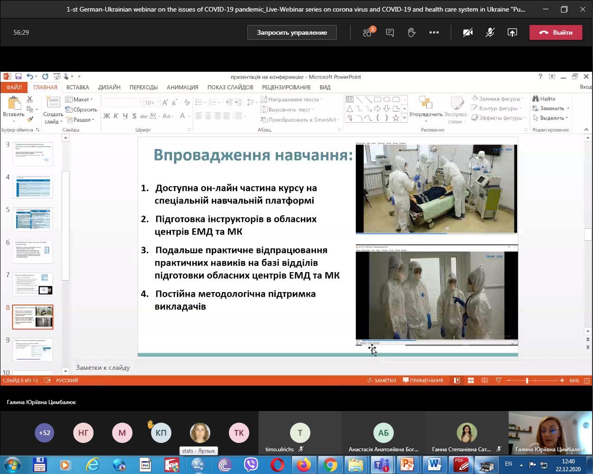Toggle the camera on or off
Viewport: 593px width, 474px height.
[x=468, y=32]
